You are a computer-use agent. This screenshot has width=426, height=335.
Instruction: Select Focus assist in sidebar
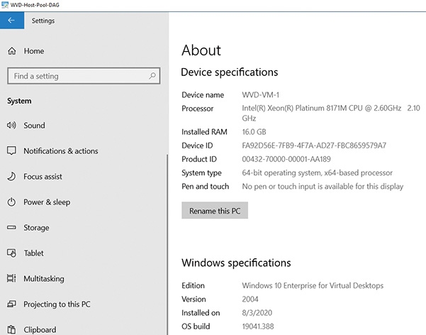(43, 176)
